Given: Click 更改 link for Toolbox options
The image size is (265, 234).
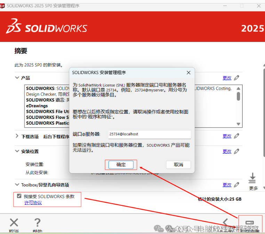Looking at the screenshot, I should point(227,185).
